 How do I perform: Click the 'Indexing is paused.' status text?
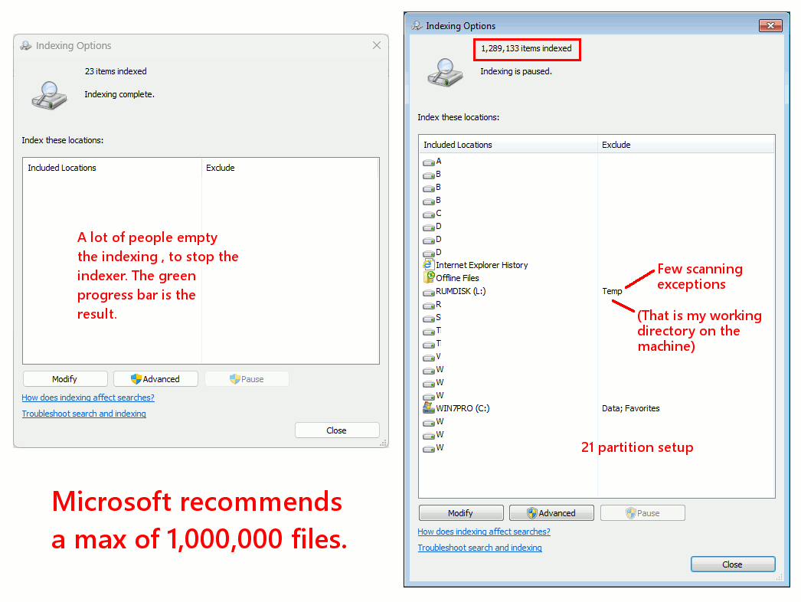(516, 71)
